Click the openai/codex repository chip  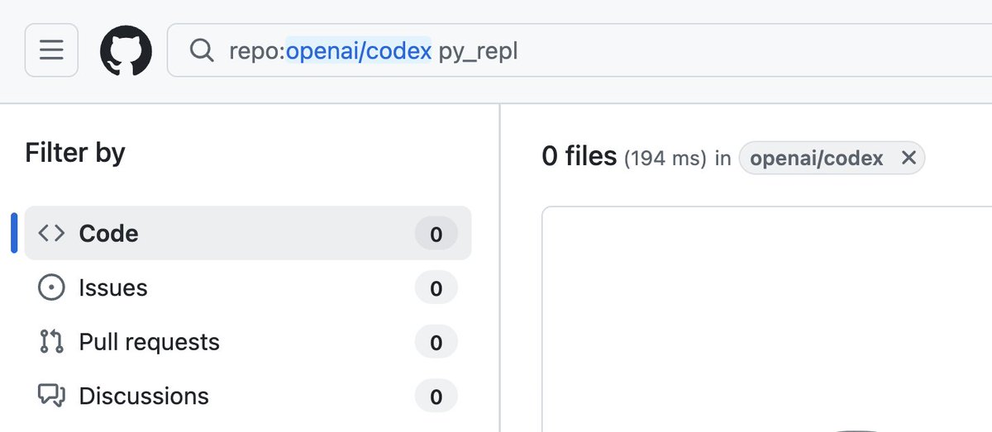[x=817, y=158]
